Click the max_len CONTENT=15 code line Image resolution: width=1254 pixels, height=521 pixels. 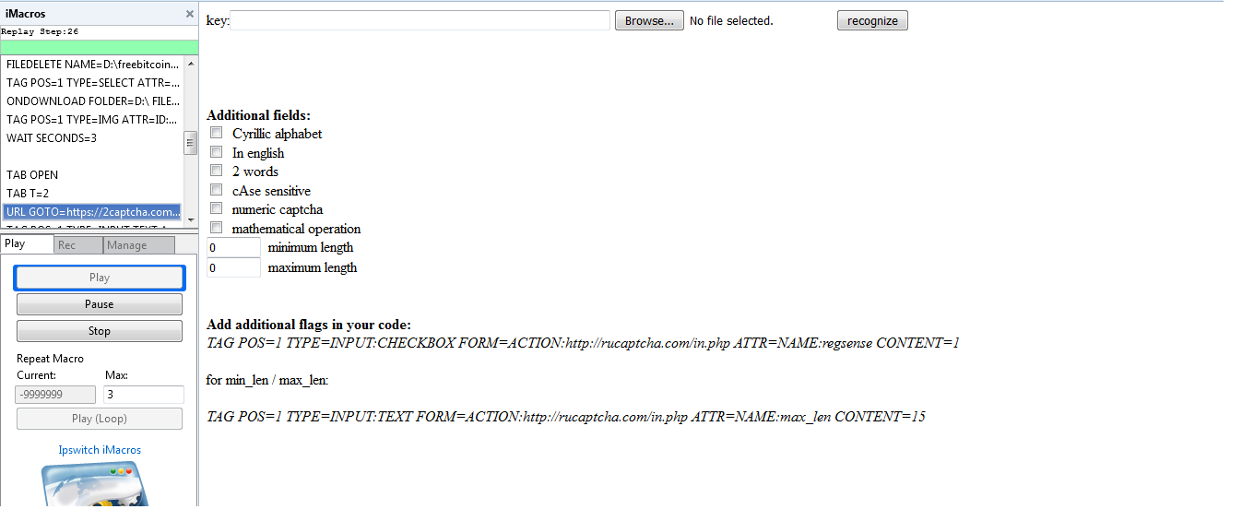[x=566, y=417]
